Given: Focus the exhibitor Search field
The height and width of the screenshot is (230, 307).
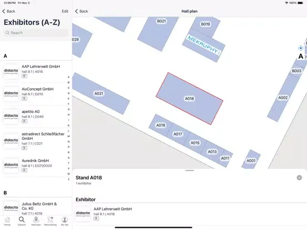Looking at the screenshot, I should click(36, 33).
